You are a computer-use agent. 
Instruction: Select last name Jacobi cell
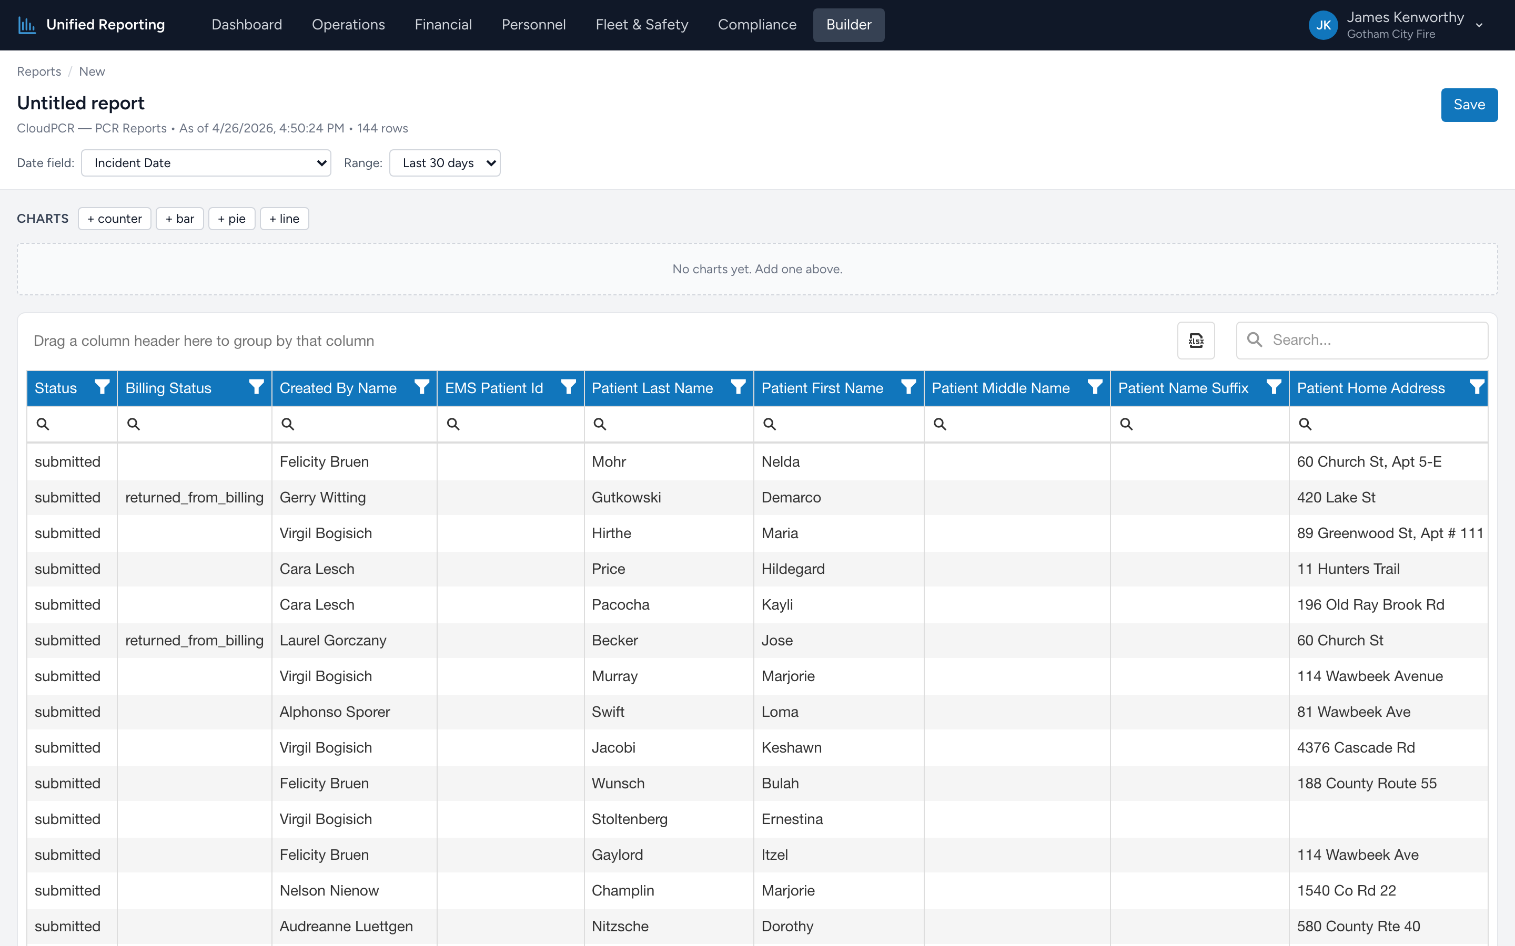[x=669, y=747]
